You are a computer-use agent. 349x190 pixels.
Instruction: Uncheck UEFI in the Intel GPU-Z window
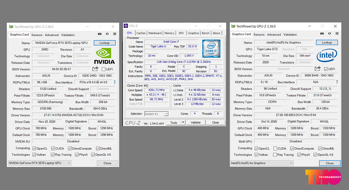326,69
